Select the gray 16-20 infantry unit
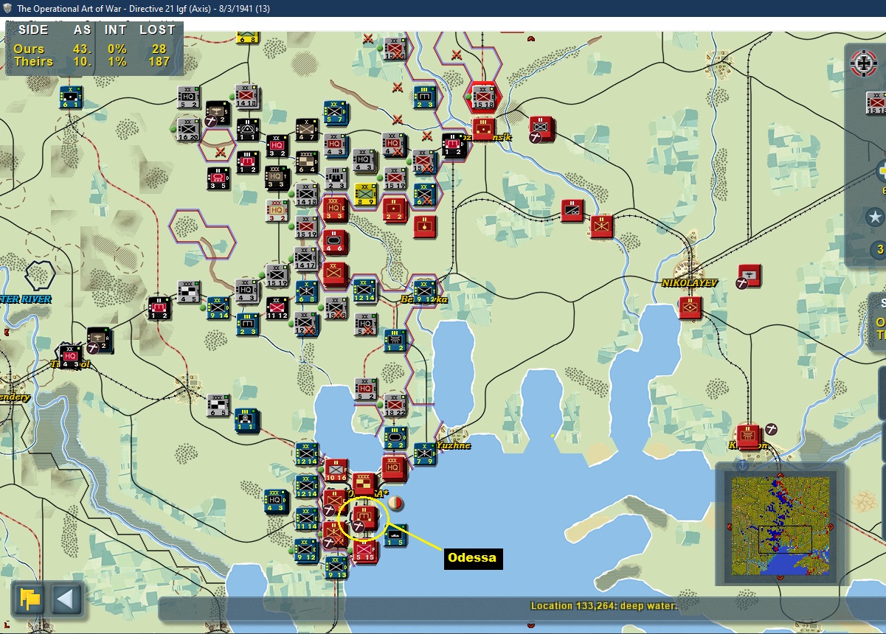886x634 pixels. [x=189, y=130]
